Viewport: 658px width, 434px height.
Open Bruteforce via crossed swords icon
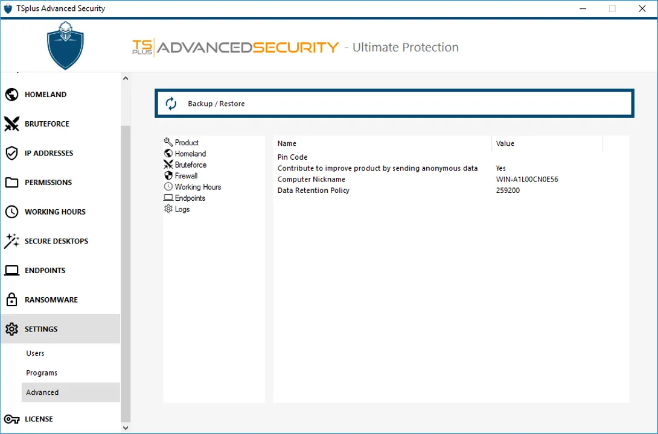(11, 124)
